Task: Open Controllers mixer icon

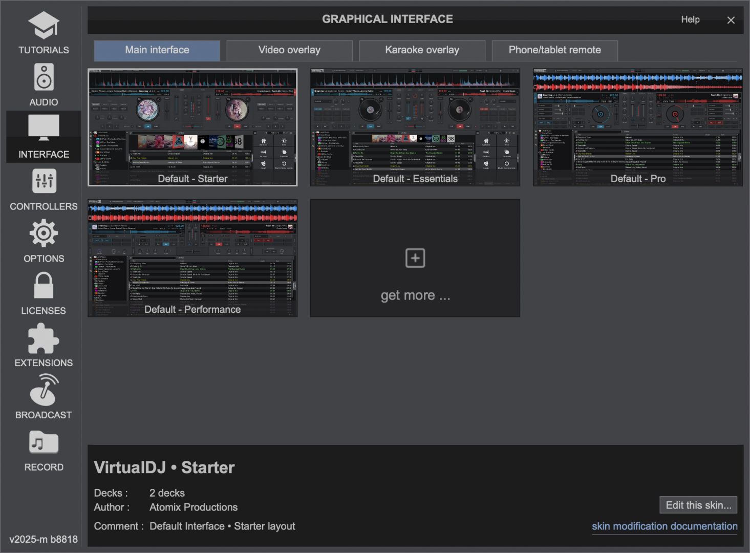Action: pos(44,181)
